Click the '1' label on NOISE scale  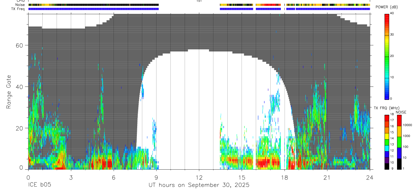tap(403, 168)
